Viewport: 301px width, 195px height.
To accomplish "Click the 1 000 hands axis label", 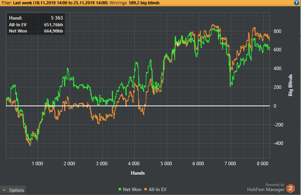I will [37, 164].
